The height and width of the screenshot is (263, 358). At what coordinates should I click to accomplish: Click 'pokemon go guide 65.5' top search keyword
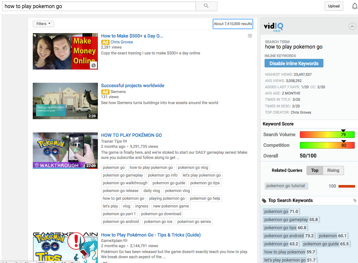pos(326,244)
